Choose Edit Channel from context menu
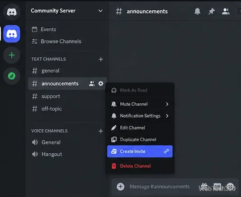The width and height of the screenshot is (241, 197). [x=140, y=128]
